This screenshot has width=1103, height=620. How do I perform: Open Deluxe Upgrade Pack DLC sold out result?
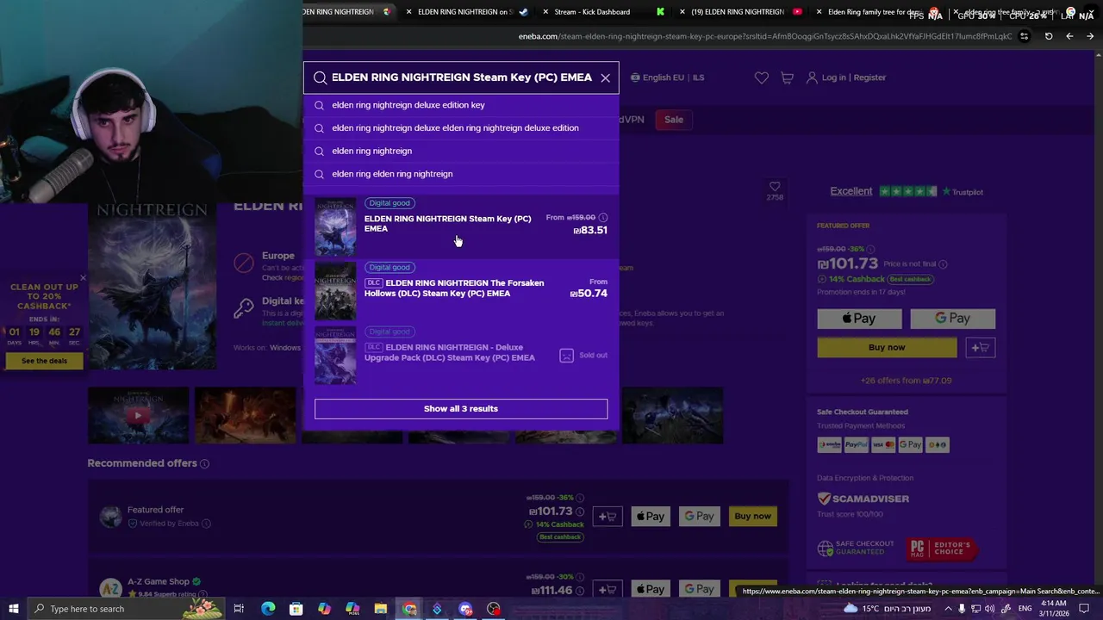coord(461,355)
